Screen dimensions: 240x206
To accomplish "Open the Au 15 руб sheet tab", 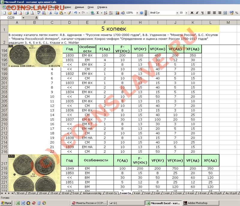I will coord(216,193).
